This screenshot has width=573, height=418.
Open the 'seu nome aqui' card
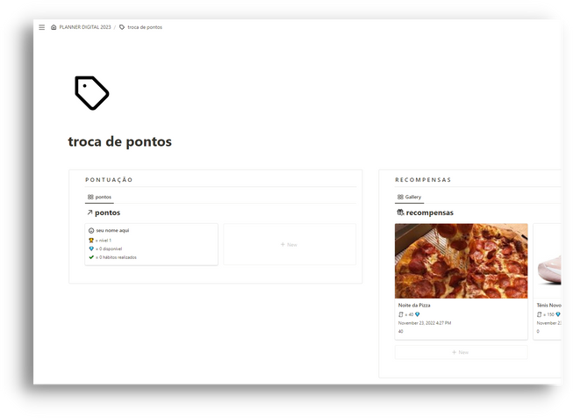coord(151,244)
